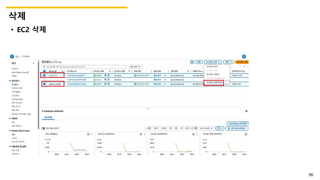Collapse the 이미지 sidebar section
The image size is (320, 180).
pos(10,118)
